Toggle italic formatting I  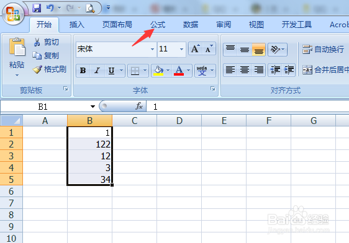tap(97, 71)
